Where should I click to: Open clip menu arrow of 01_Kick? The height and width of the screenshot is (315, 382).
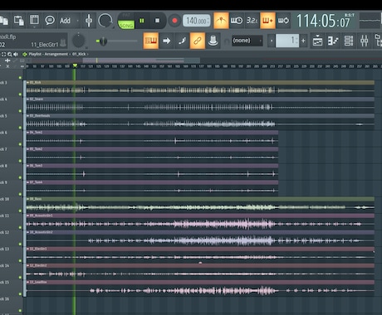tap(28, 83)
